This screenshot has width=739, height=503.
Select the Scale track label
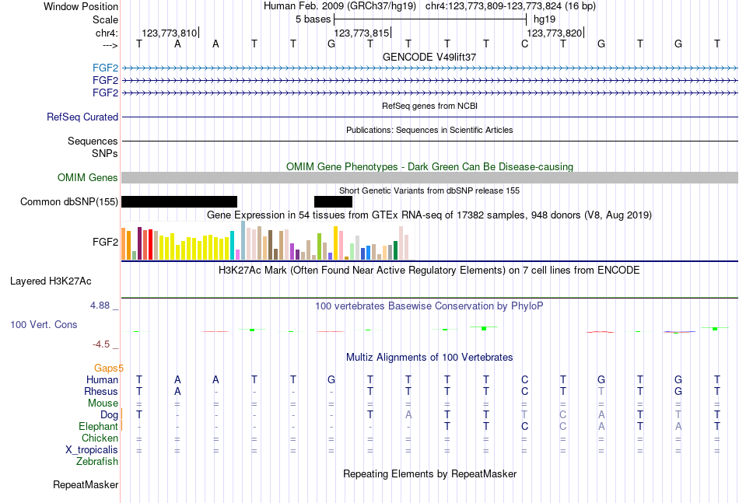point(105,19)
